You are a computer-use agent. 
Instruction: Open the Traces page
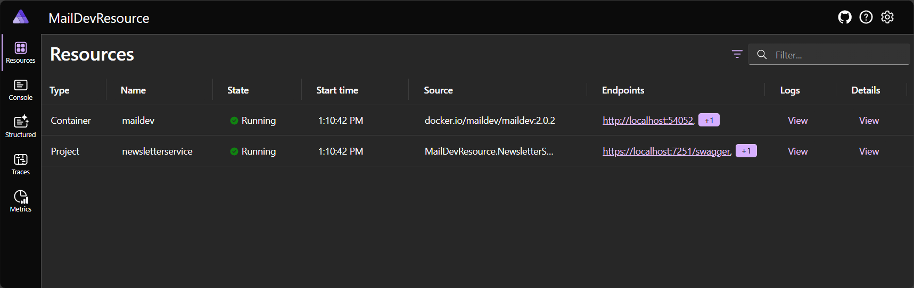click(21, 164)
